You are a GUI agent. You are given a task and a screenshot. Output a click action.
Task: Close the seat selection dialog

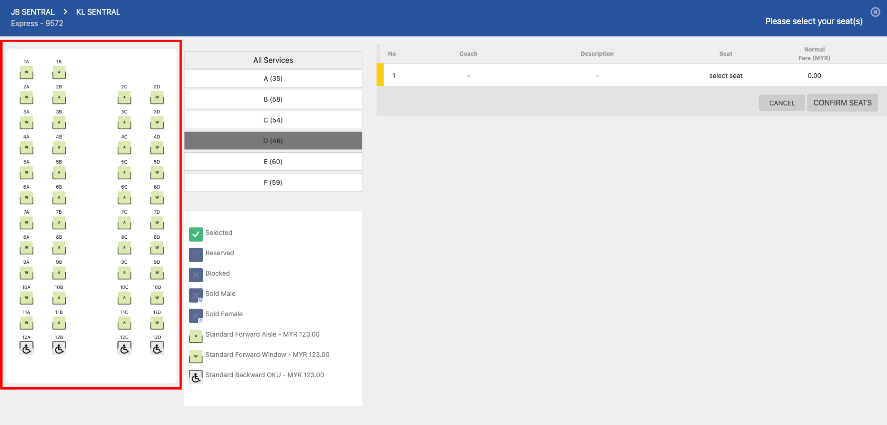click(x=875, y=12)
